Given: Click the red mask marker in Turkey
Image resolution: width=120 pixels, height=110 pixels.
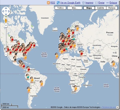Looking at the screenshot, I should [81, 53].
